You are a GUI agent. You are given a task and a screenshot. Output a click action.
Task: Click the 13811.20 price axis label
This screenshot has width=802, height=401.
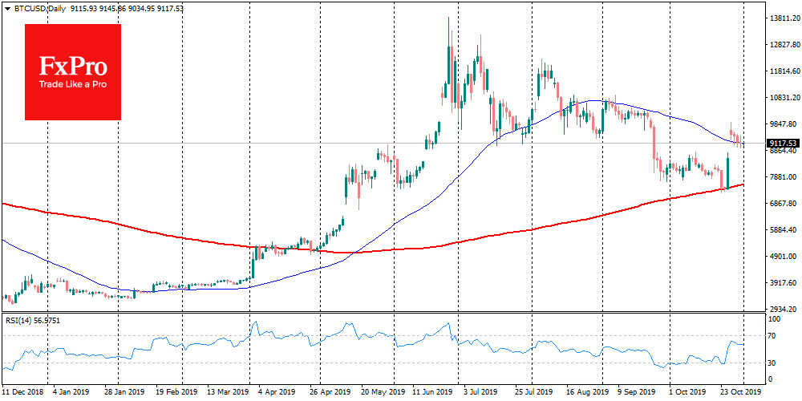(784, 18)
